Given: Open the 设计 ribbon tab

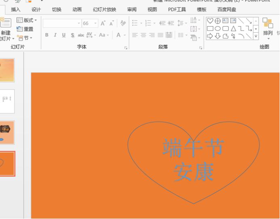Looking at the screenshot, I should pyautogui.click(x=36, y=9).
